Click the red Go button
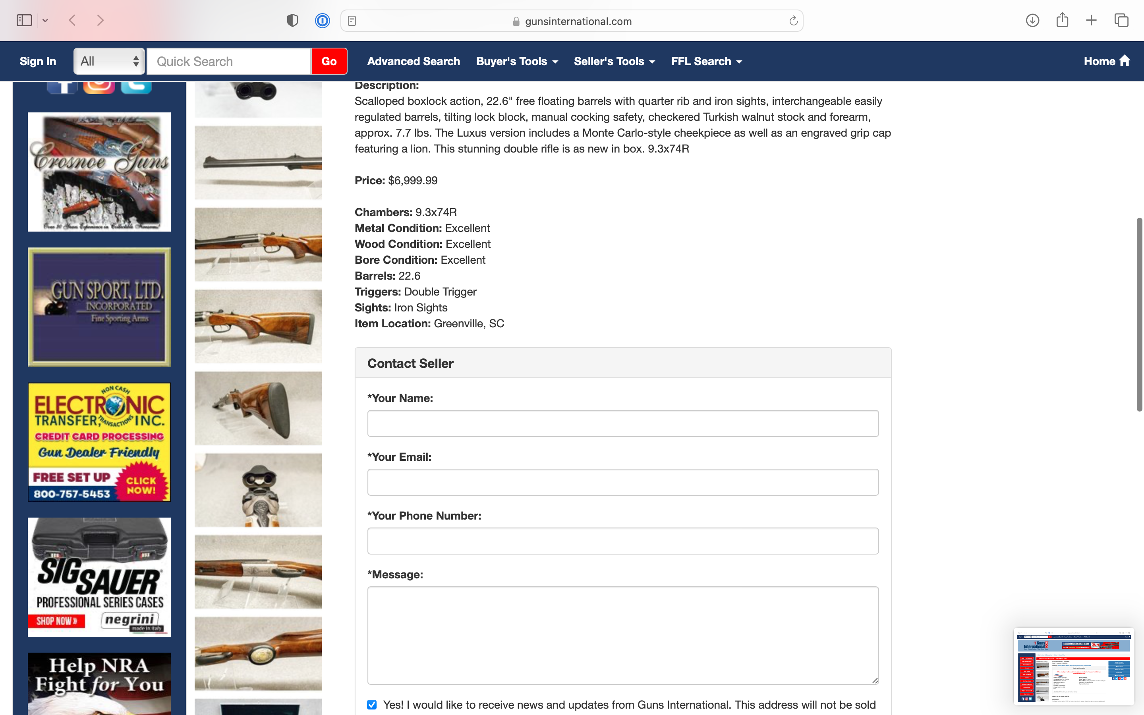Screen dimensions: 1144x715 (x=329, y=61)
